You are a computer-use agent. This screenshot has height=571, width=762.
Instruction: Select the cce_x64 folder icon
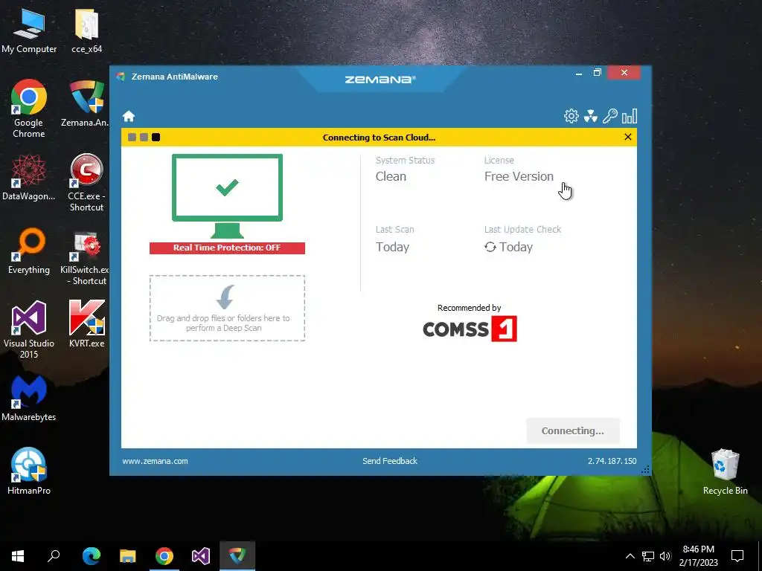[x=86, y=31]
